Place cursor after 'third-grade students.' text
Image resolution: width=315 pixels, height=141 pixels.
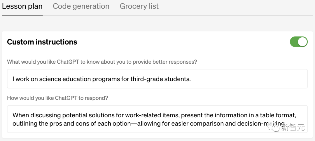pos(191,79)
